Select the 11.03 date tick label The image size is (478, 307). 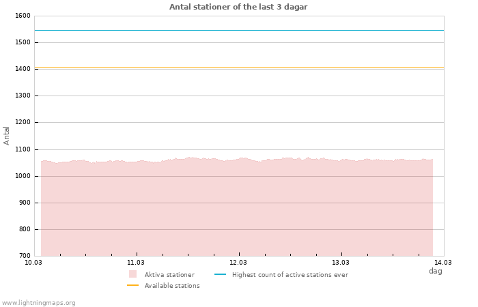tap(136, 262)
